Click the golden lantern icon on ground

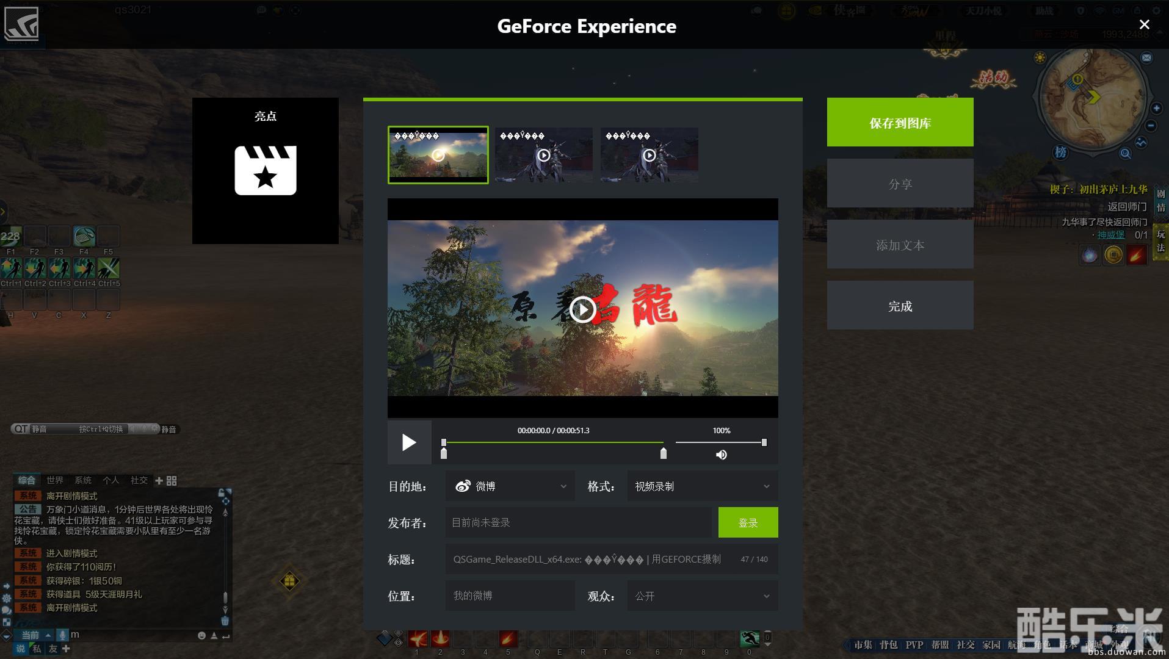pyautogui.click(x=289, y=580)
